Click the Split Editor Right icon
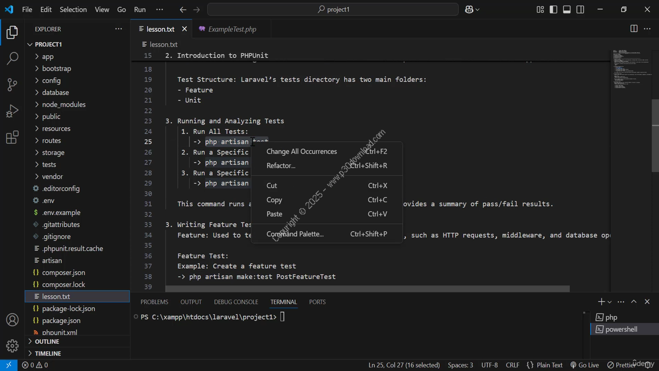The width and height of the screenshot is (659, 371). click(634, 29)
